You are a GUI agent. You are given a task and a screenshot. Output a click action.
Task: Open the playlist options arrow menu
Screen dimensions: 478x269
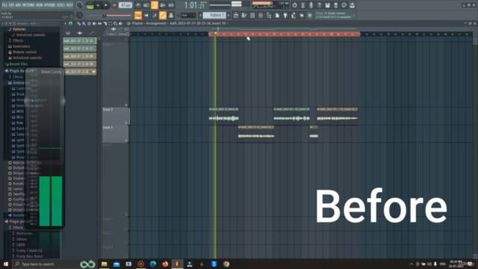65,23
